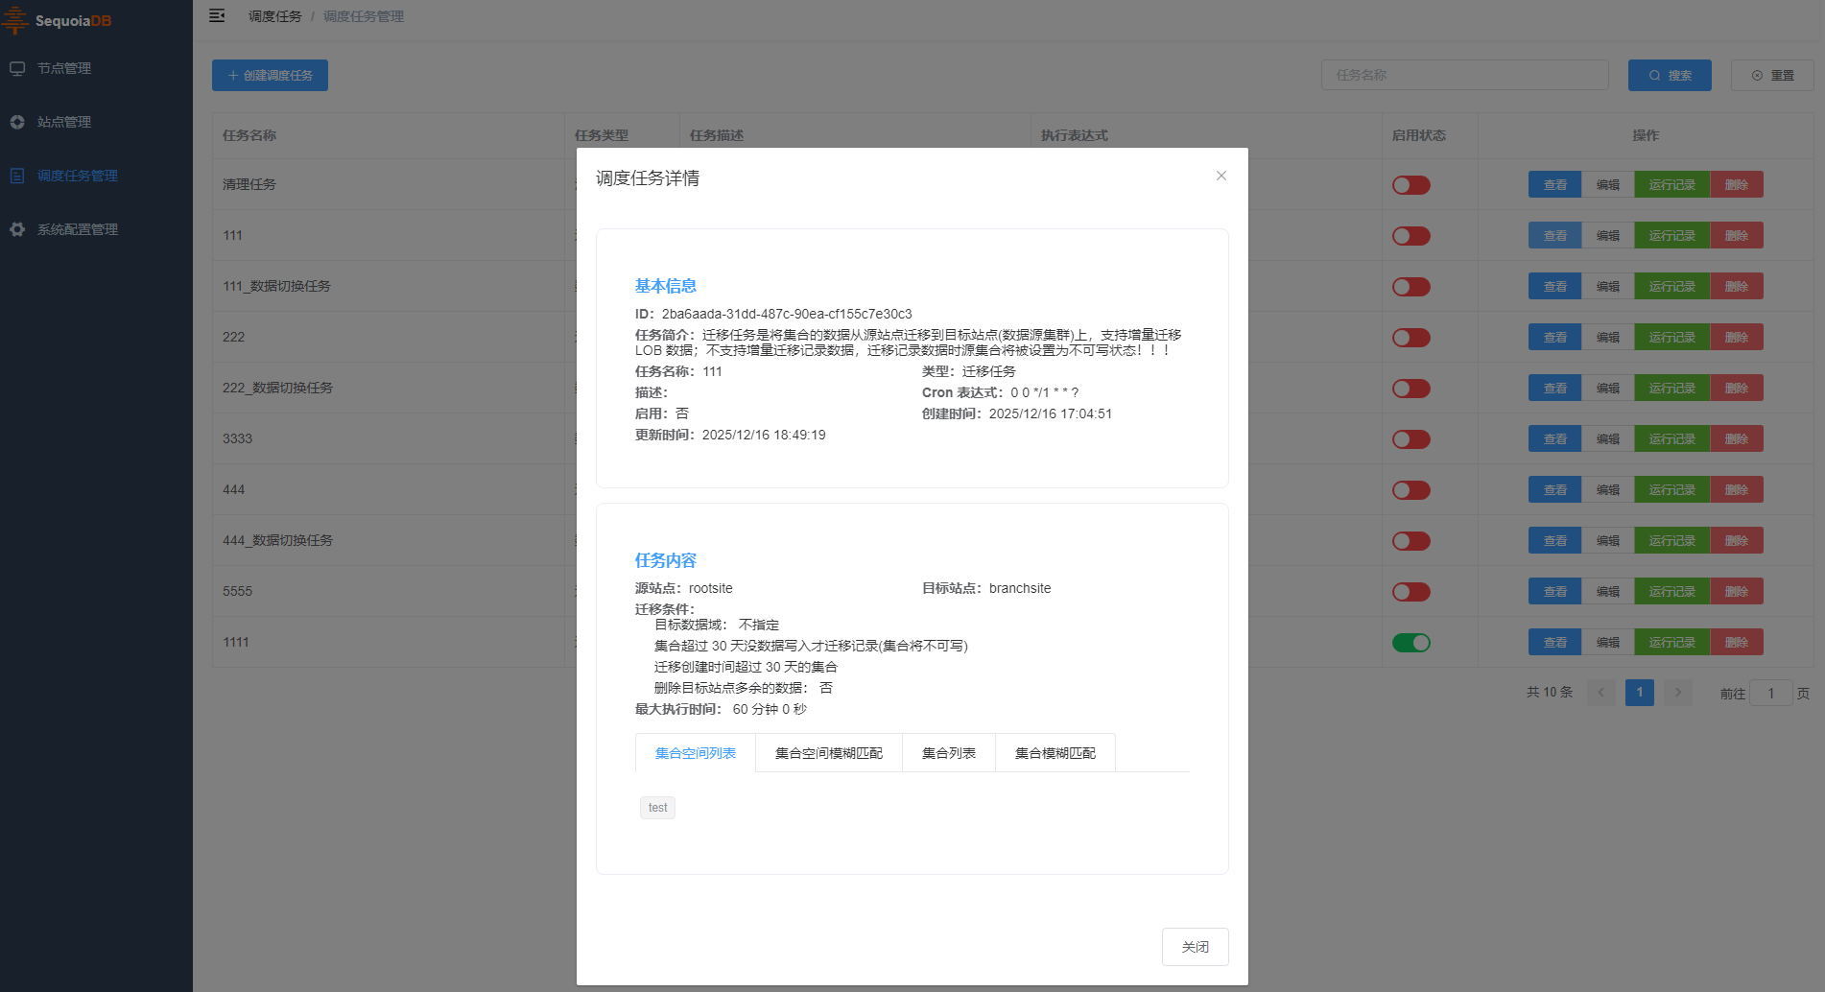The image size is (1825, 992).
Task: Open 系统配置管理 menu item
Action: [96, 229]
